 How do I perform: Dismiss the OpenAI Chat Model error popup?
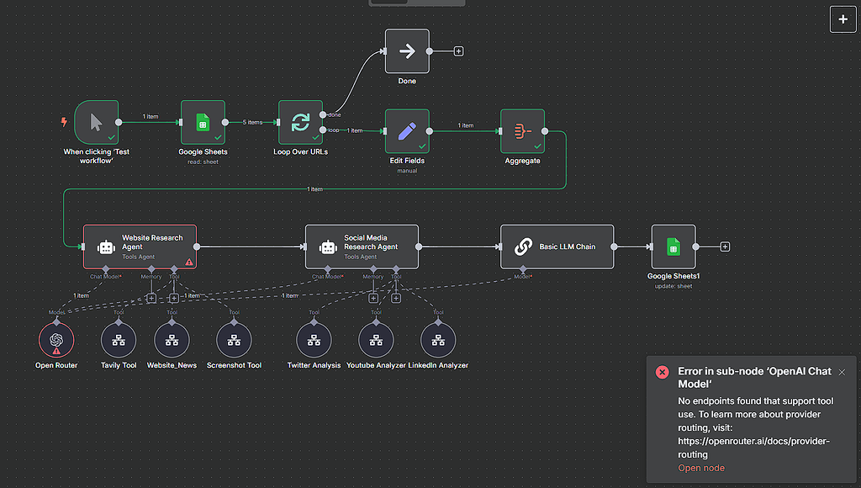[x=841, y=371]
